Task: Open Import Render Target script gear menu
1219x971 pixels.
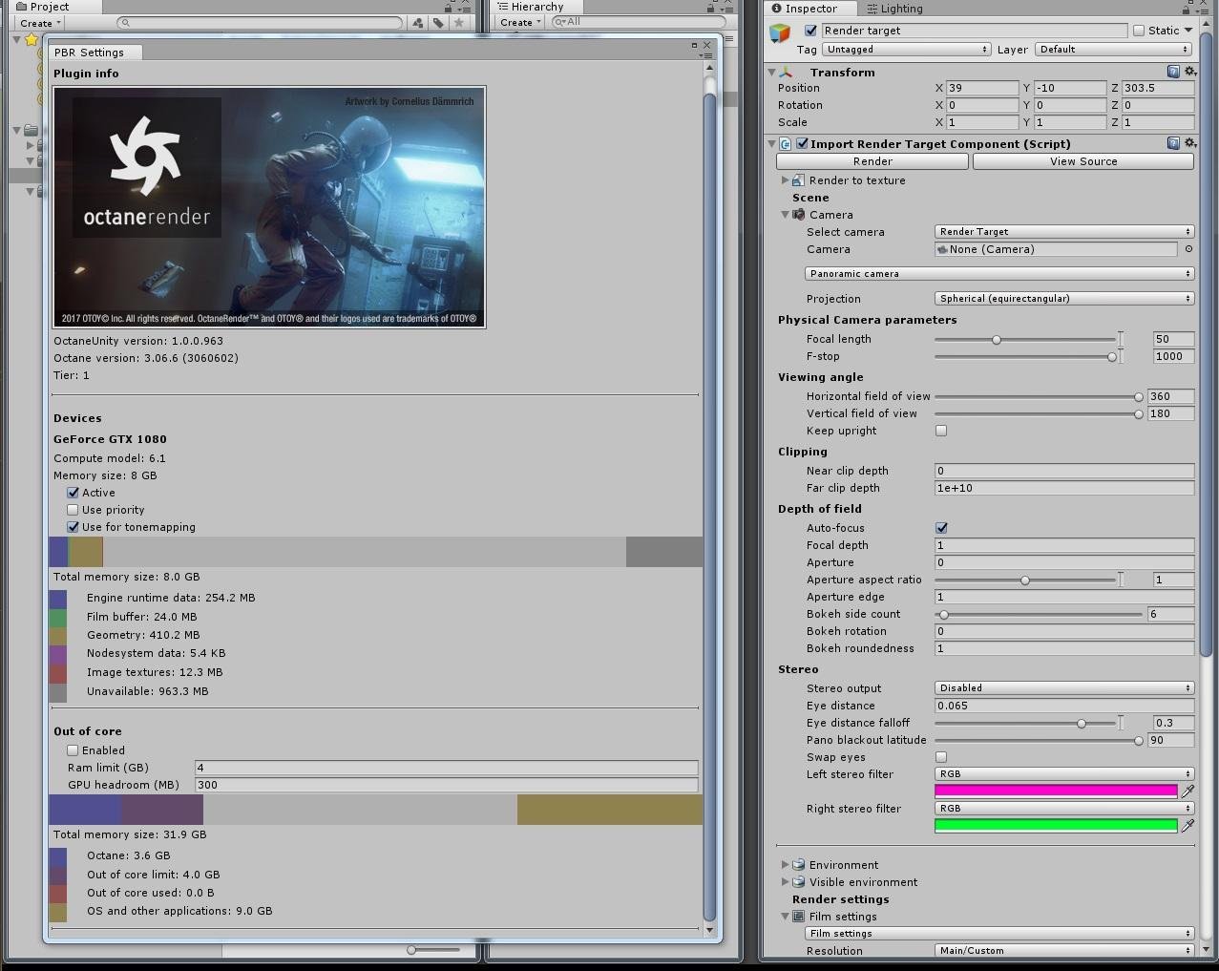Action: click(1190, 143)
